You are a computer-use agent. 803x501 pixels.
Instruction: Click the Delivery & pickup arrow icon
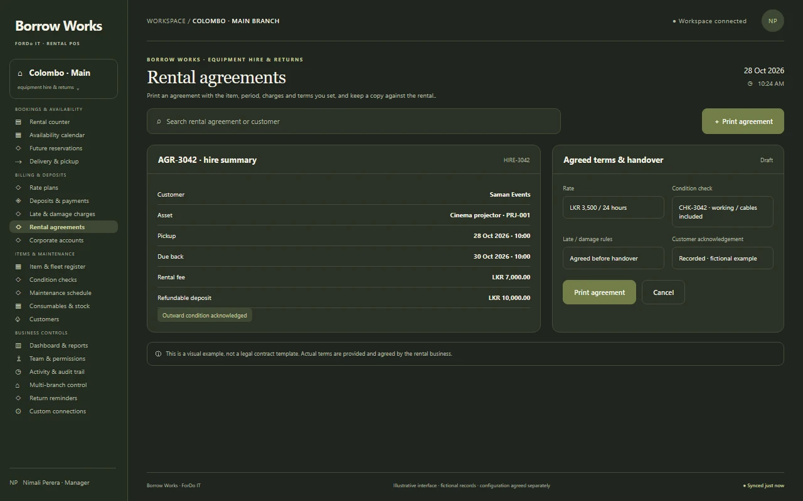coord(18,162)
